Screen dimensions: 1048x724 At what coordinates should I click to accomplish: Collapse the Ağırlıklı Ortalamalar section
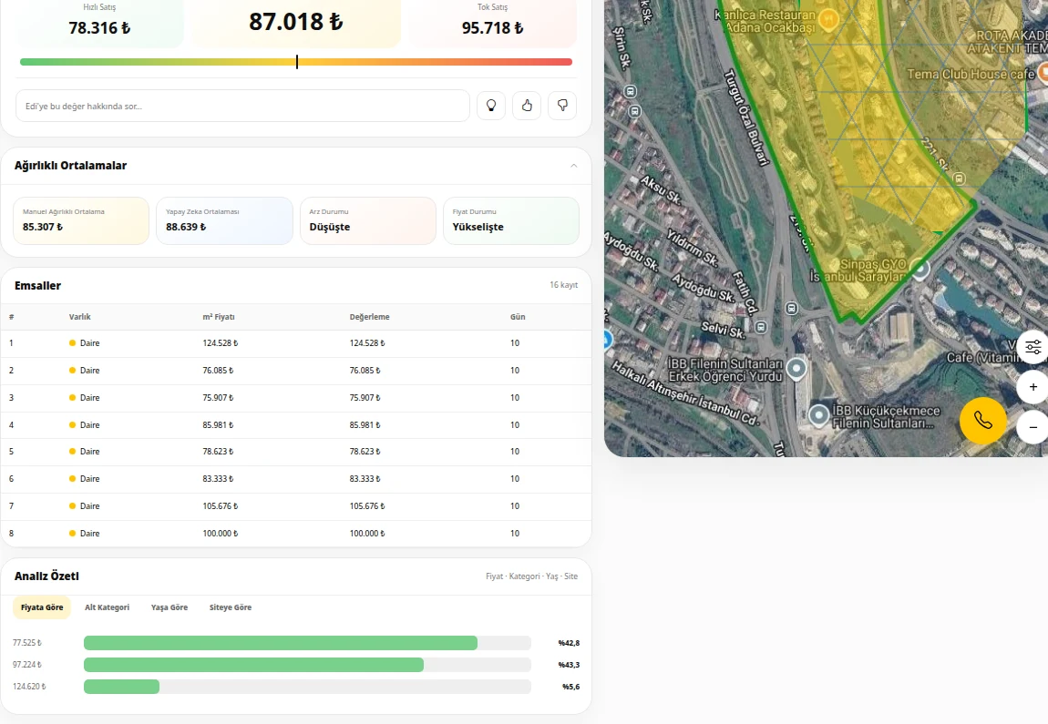pyautogui.click(x=573, y=166)
